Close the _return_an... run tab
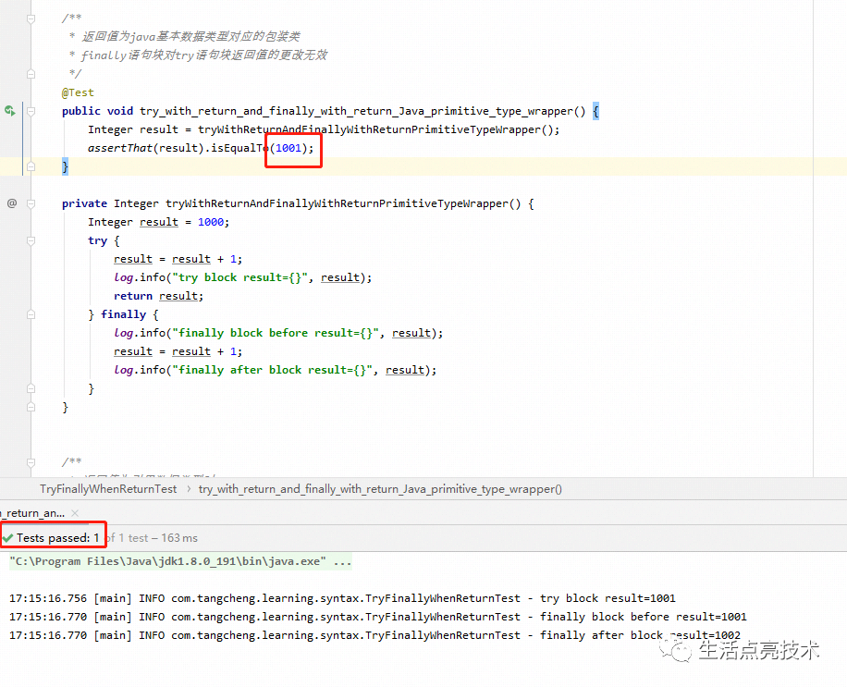Screen dimensions: 847x687 [x=75, y=513]
